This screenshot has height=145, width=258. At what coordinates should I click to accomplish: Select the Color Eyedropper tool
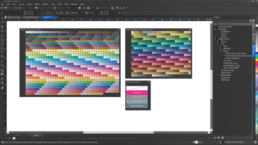coord(2,79)
